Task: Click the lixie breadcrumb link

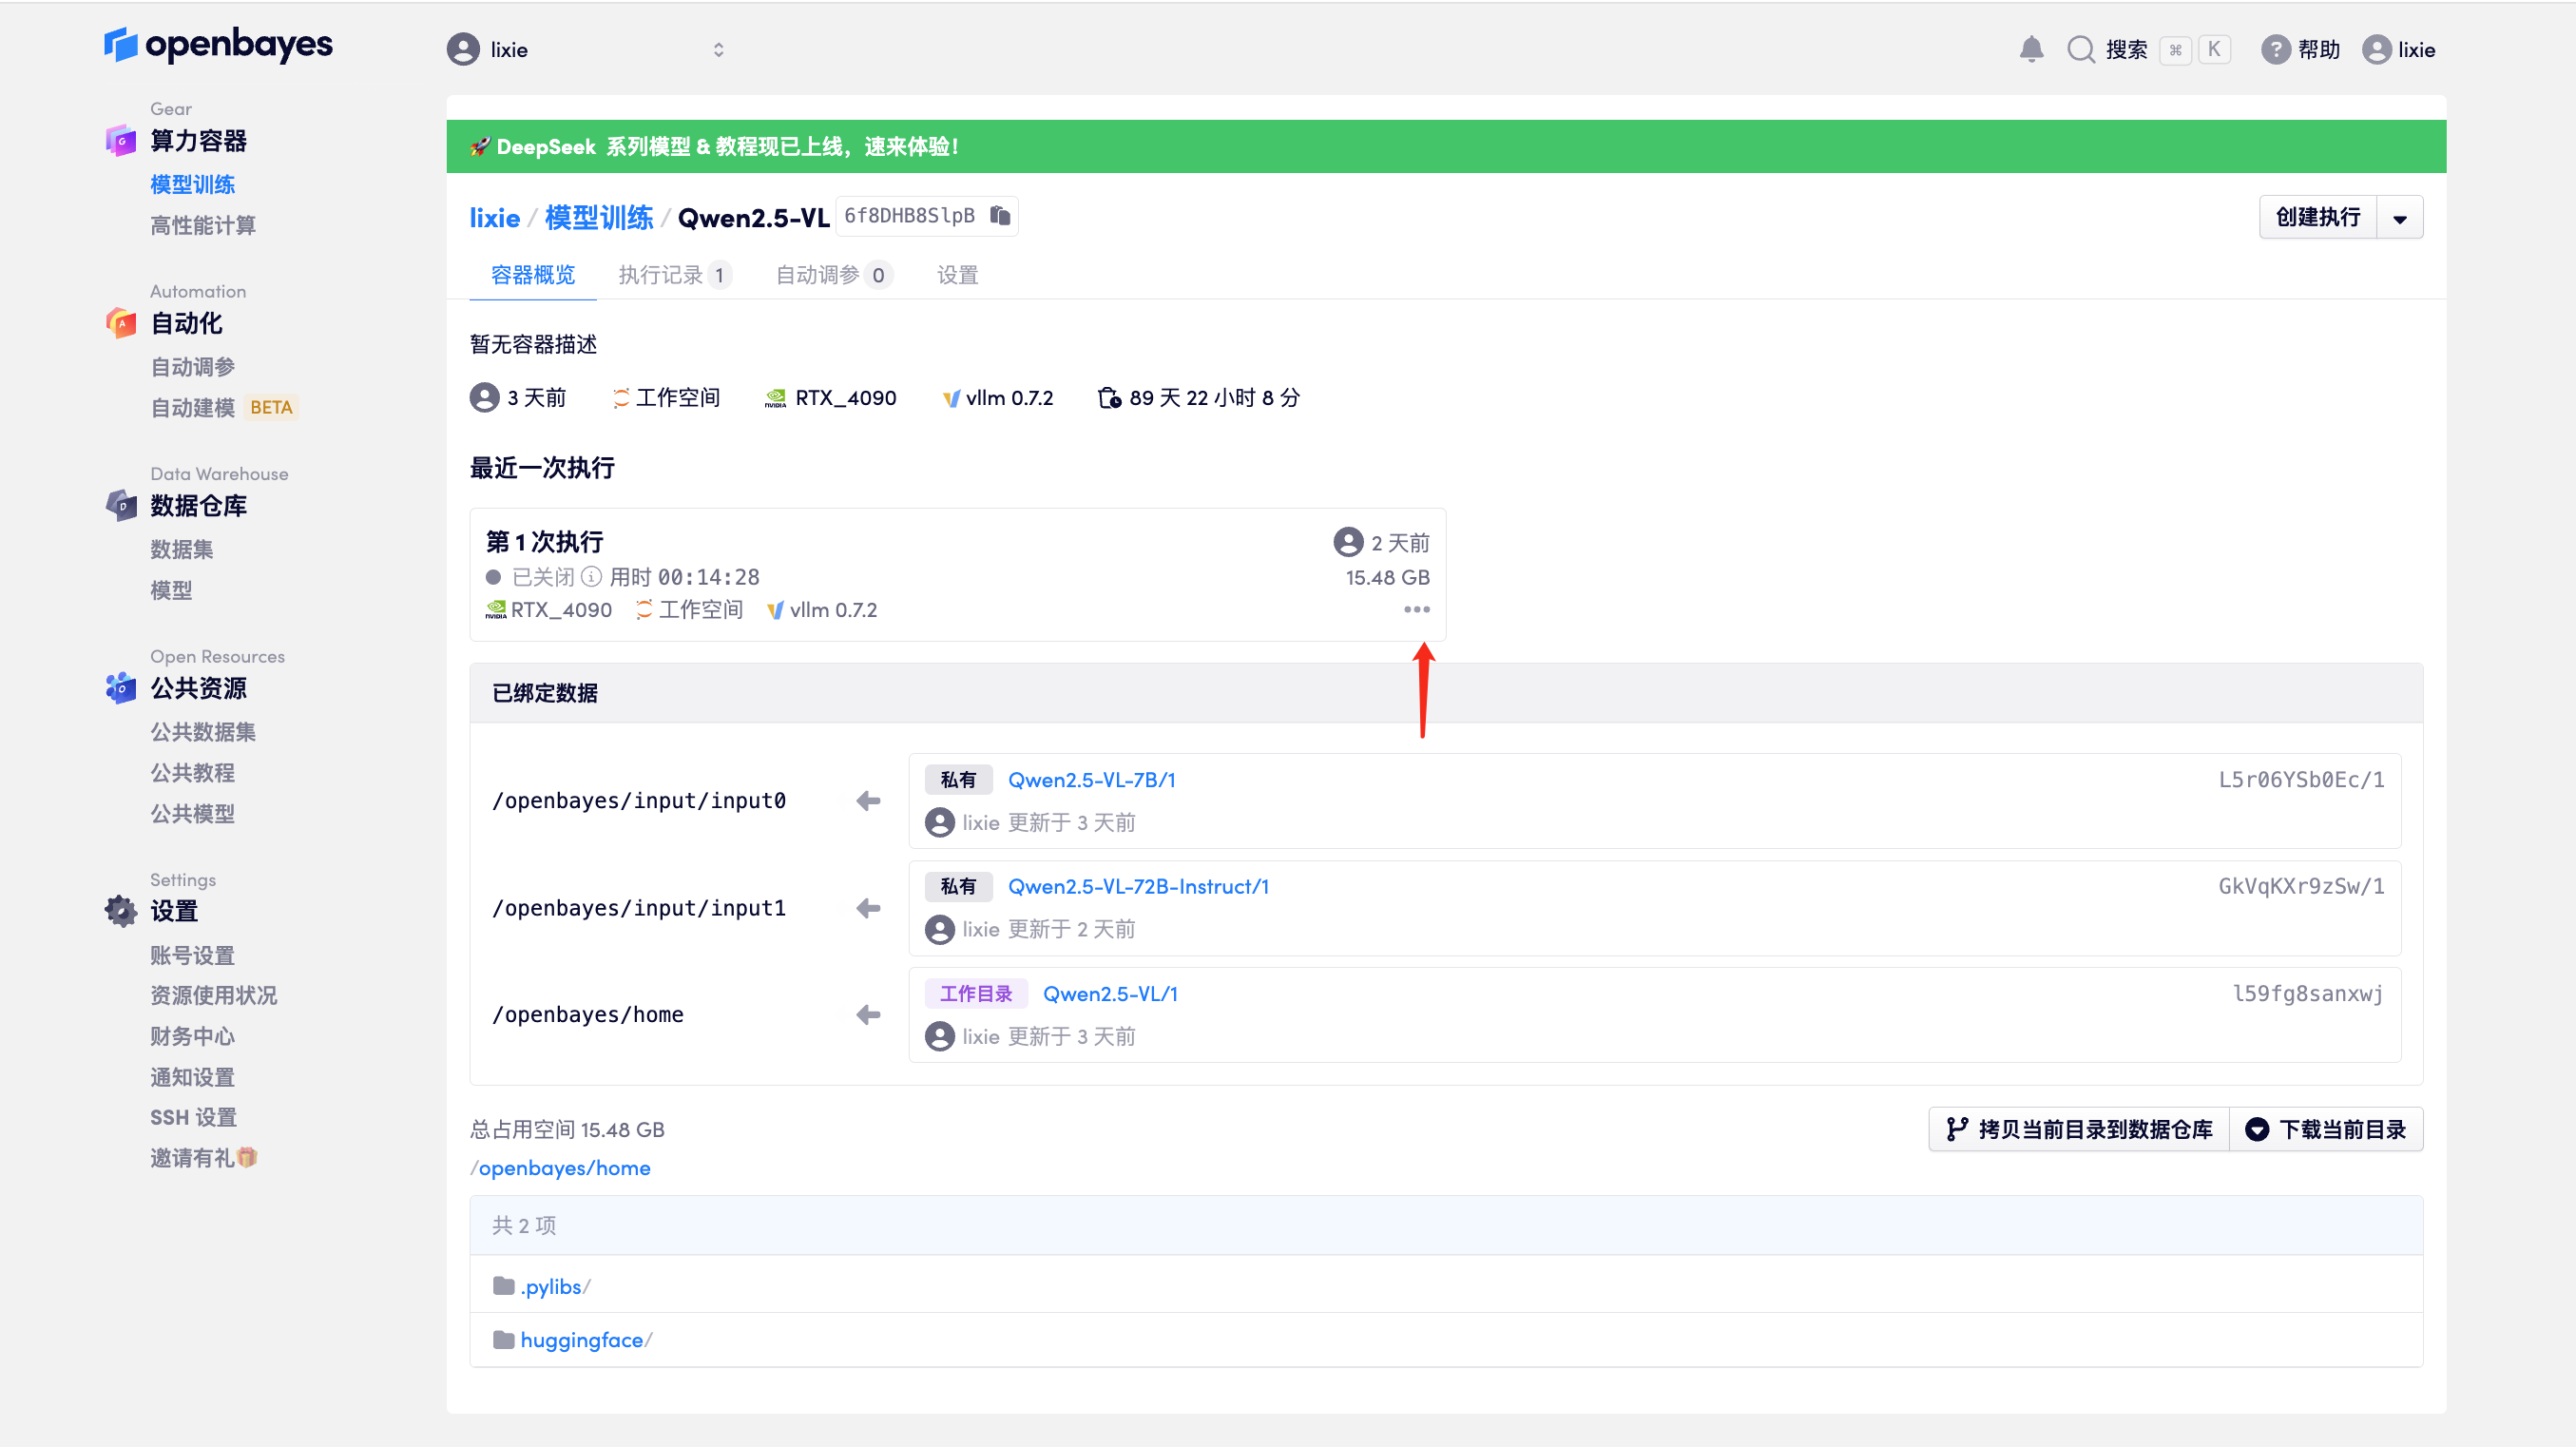Action: pyautogui.click(x=495, y=218)
